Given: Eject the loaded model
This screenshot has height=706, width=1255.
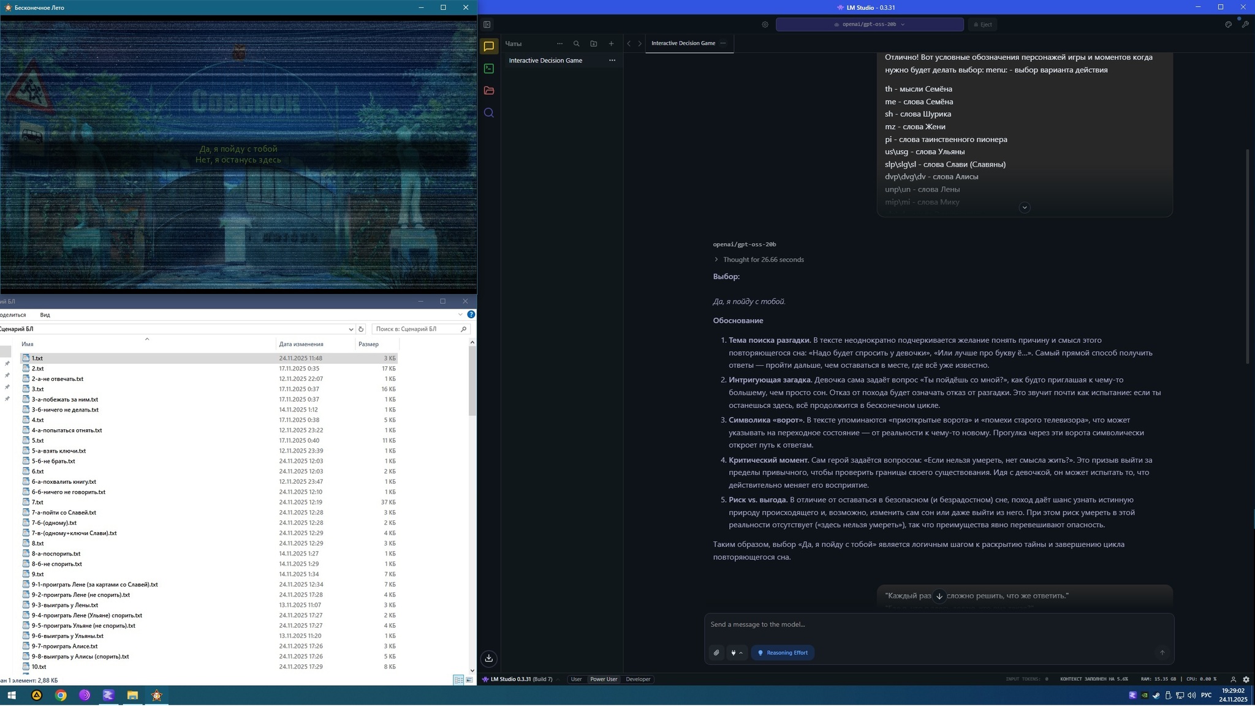Looking at the screenshot, I should [x=982, y=24].
